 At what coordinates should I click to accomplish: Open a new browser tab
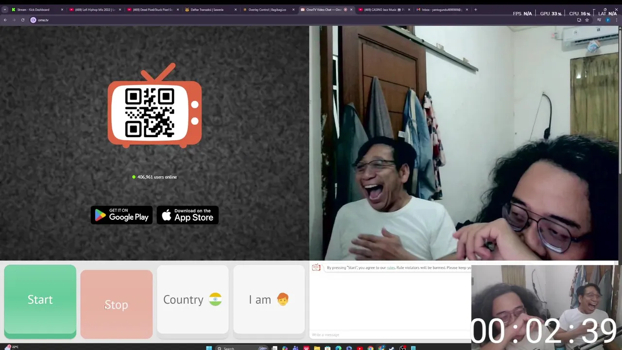coord(476,10)
